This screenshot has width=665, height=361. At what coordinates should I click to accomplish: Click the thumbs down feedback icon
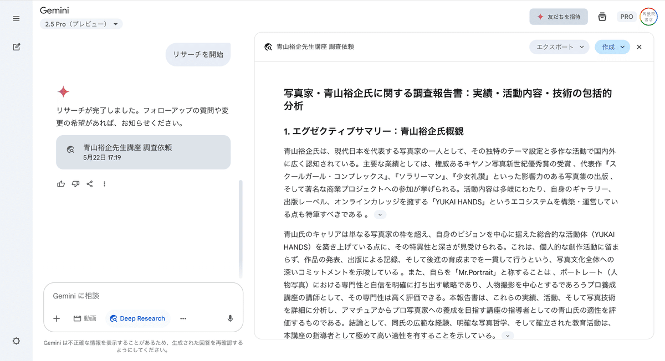pyautogui.click(x=75, y=184)
